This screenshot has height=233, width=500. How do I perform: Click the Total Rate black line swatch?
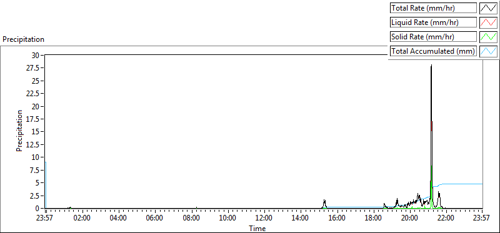point(489,8)
